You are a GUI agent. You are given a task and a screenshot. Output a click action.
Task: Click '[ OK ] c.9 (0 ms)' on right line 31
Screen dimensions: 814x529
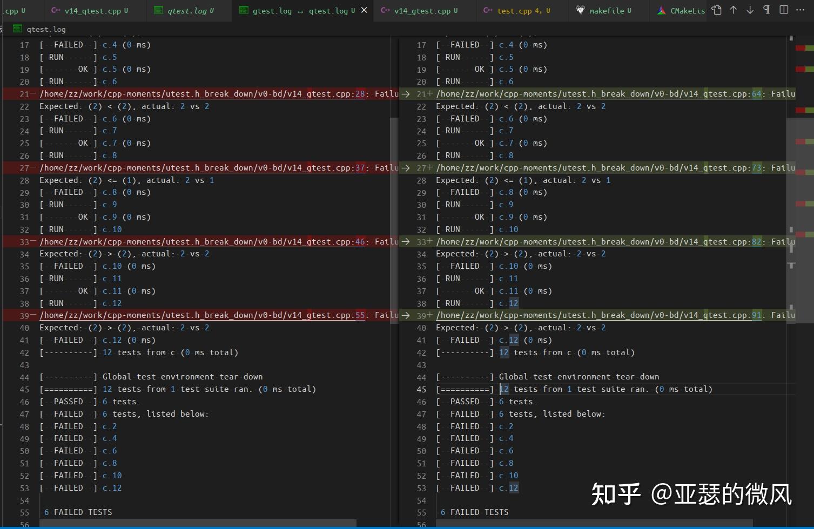click(492, 217)
